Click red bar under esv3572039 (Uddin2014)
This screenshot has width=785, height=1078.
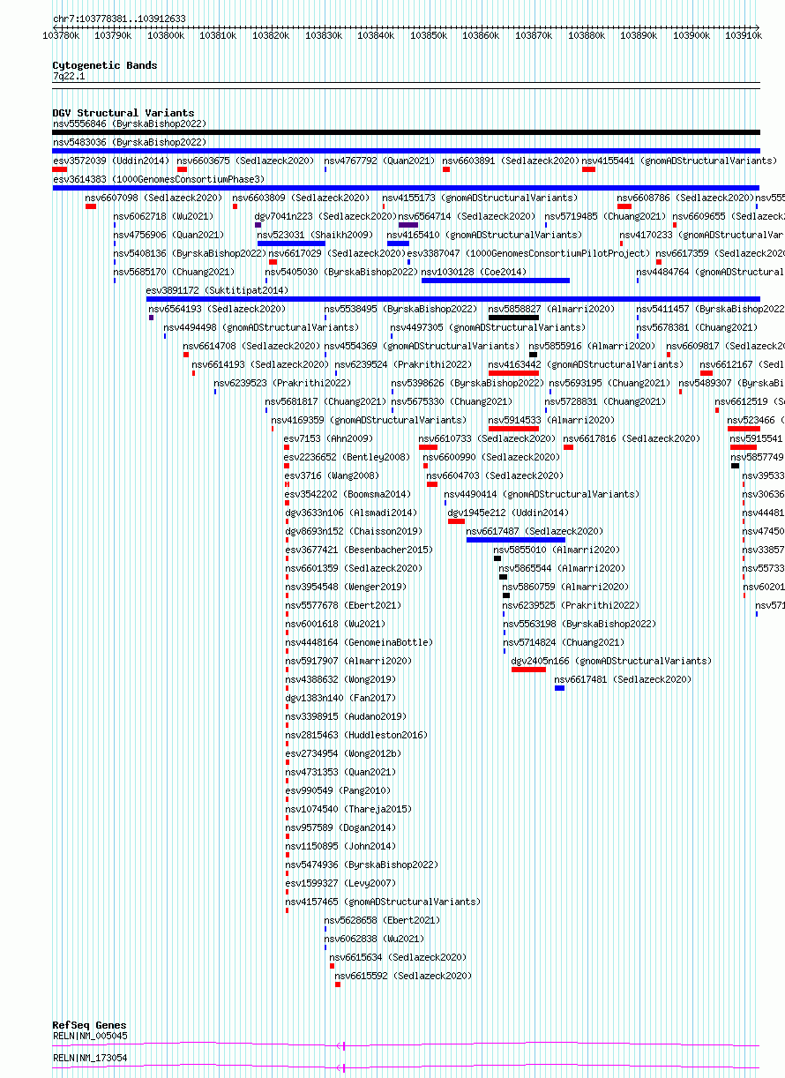click(60, 169)
